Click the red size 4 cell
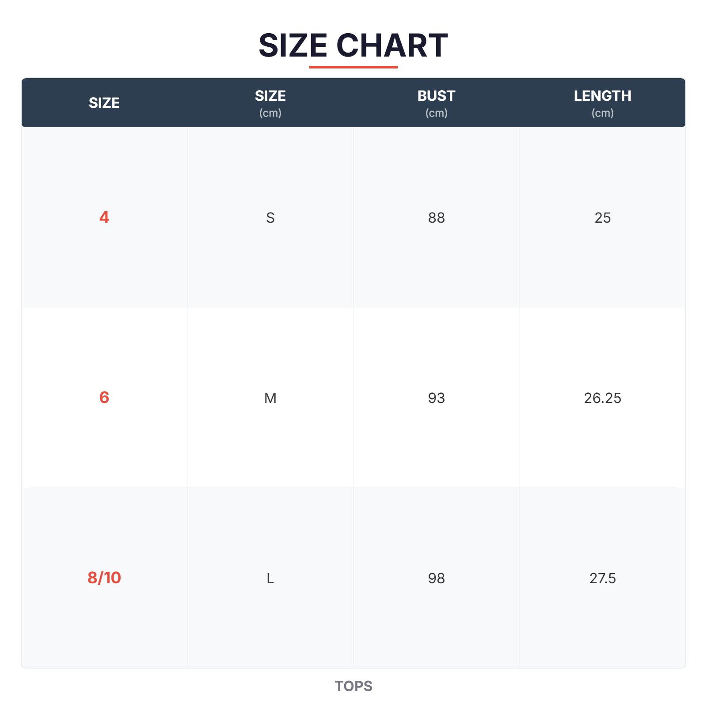This screenshot has height=707, width=707. (104, 217)
